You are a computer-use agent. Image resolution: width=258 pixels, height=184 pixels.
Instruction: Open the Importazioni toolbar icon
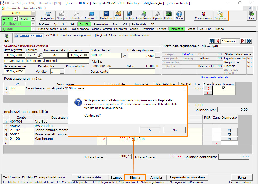pos(143,16)
